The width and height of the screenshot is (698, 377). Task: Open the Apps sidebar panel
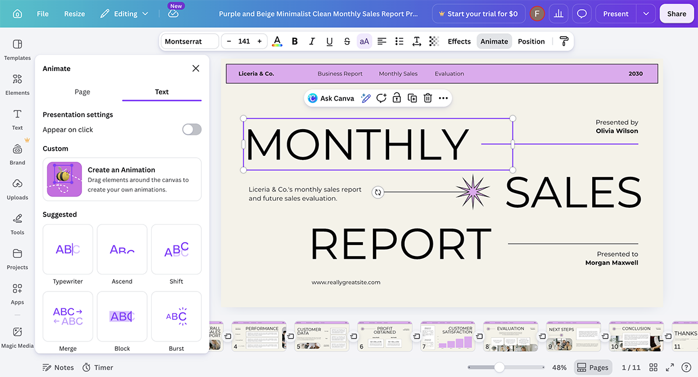coord(17,294)
